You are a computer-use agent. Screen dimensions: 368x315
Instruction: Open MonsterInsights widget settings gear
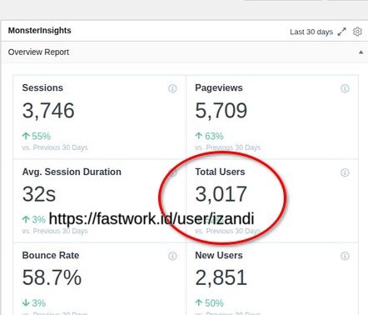pyautogui.click(x=357, y=32)
